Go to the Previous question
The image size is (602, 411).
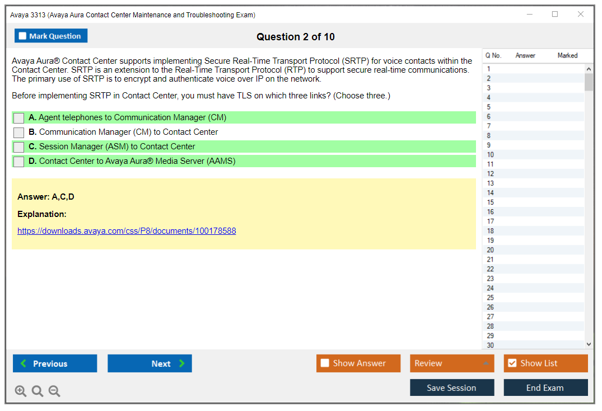click(55, 363)
